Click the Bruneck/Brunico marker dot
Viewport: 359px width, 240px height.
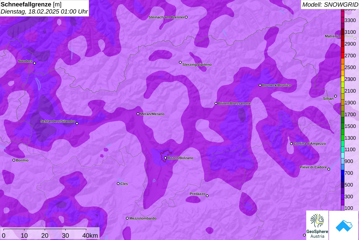(260, 85)
